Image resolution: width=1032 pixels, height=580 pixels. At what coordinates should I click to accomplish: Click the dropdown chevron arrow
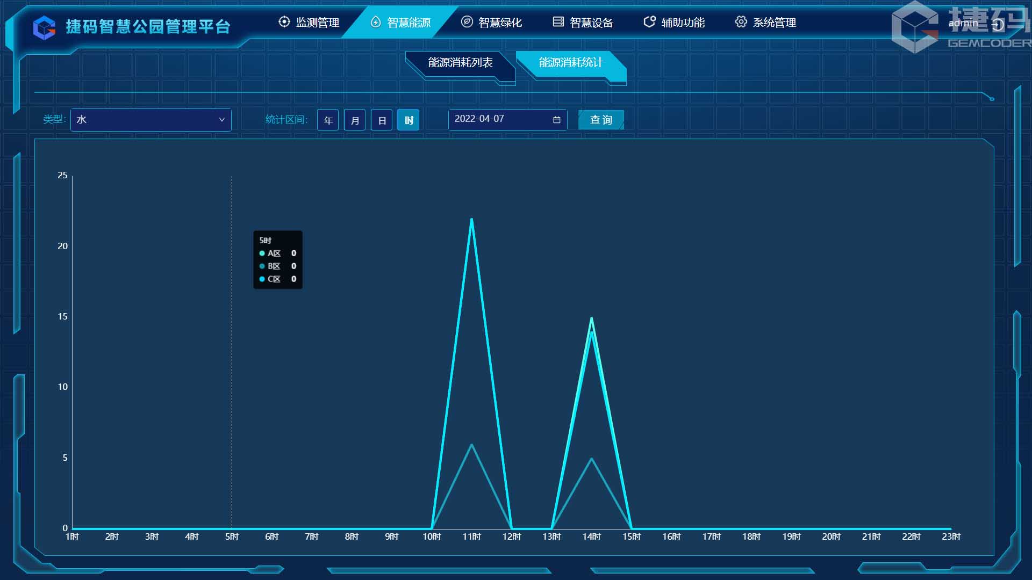[x=221, y=120]
